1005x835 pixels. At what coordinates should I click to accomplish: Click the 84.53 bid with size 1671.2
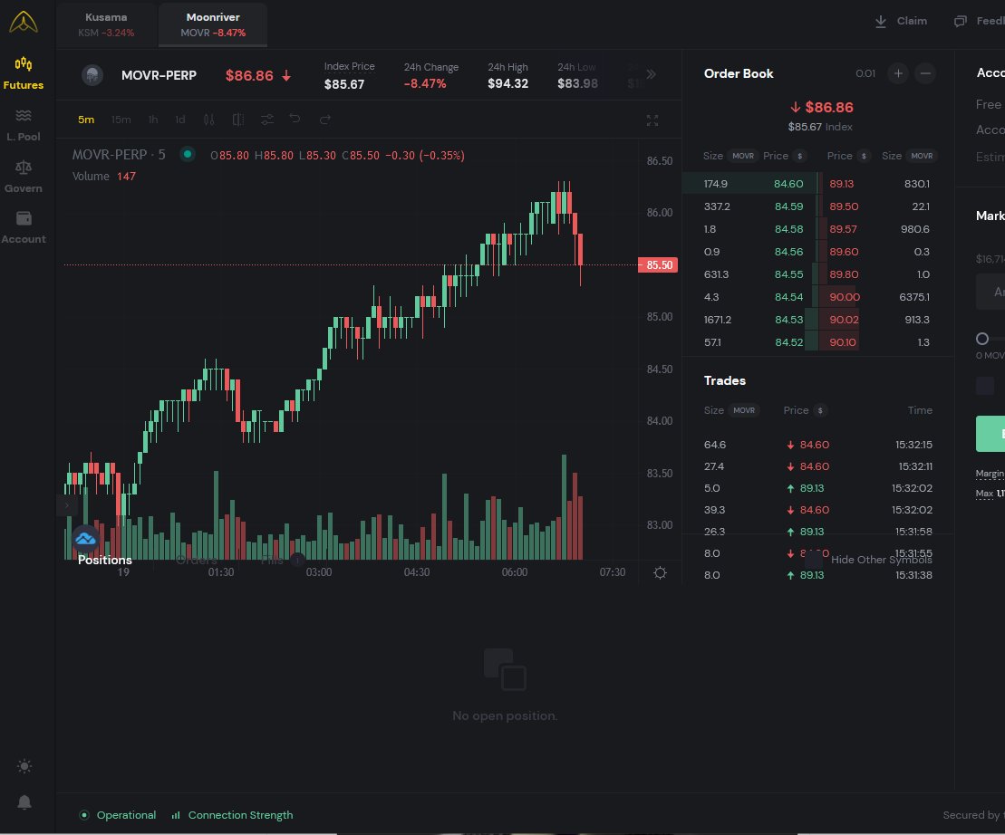pyautogui.click(x=752, y=320)
